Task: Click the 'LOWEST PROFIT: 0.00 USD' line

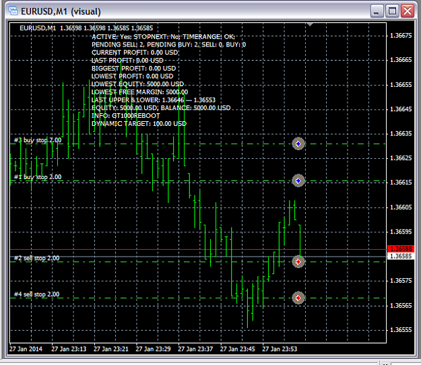Action: [133, 76]
